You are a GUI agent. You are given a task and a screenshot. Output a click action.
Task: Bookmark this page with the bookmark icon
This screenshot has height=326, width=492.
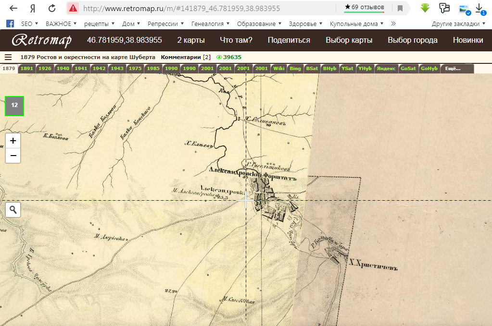coord(400,9)
